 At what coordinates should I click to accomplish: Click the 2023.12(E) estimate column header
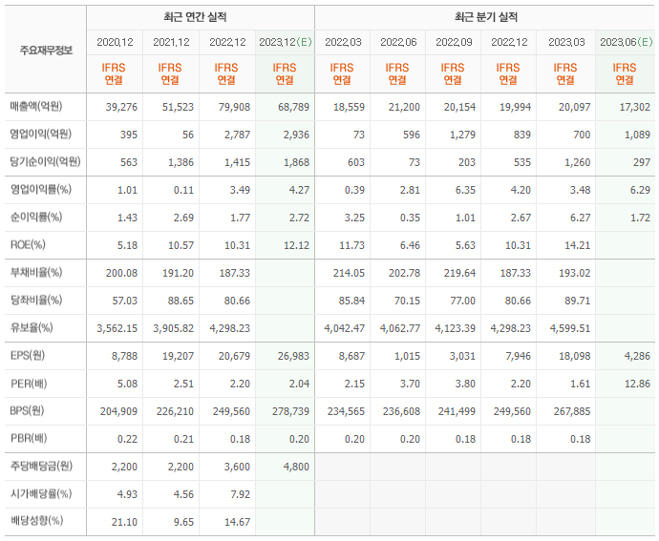[x=286, y=42]
